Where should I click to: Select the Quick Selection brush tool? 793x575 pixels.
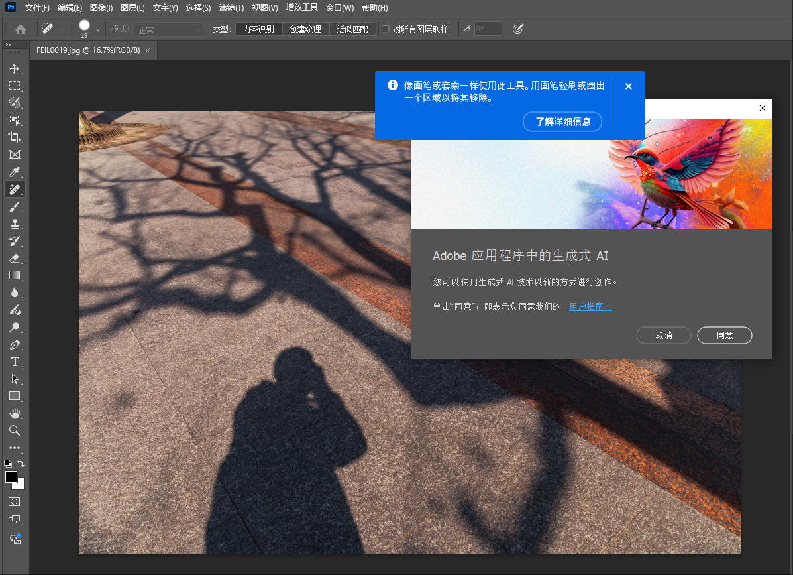tap(15, 103)
